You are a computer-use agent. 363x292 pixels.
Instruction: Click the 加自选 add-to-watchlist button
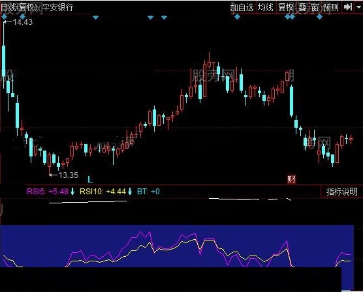click(242, 7)
